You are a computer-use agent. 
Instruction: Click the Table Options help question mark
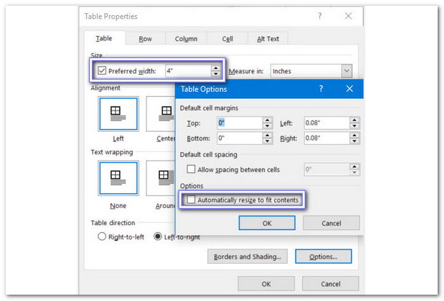[x=320, y=89]
